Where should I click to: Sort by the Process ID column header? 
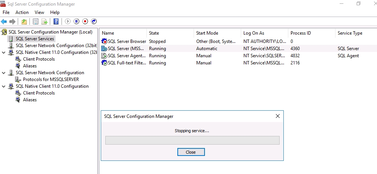point(312,33)
